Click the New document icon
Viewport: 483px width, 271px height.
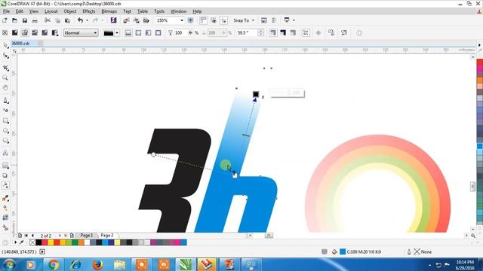click(5, 20)
